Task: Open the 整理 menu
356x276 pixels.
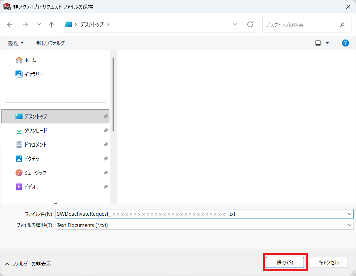Action: (x=16, y=43)
